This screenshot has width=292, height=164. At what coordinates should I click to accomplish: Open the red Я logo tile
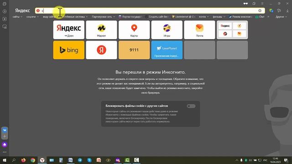(x=101, y=50)
